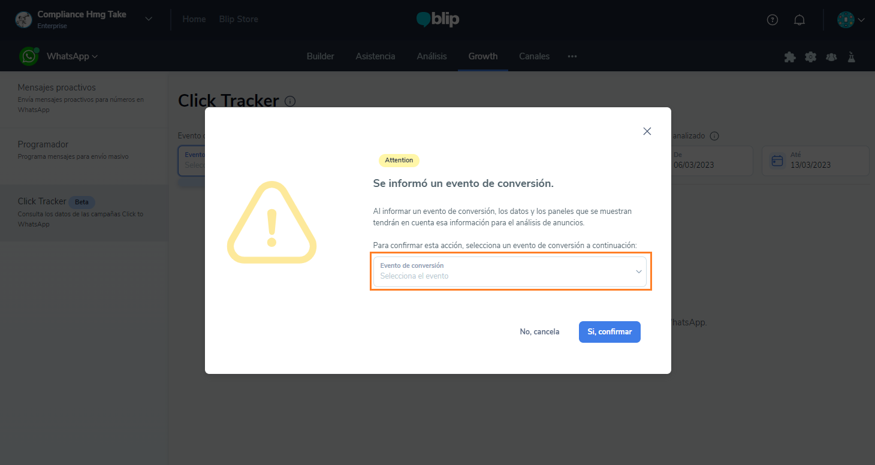
Task: Open the bot settings gear icon
Action: [811, 57]
